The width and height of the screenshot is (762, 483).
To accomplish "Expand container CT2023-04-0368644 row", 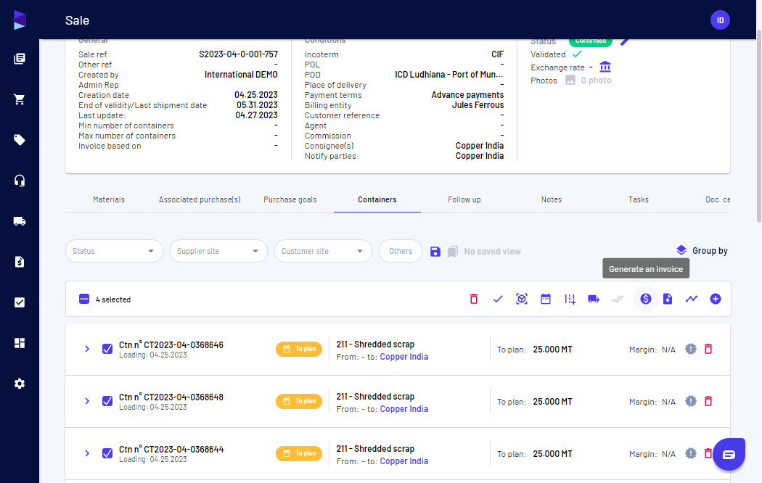I will [87, 453].
